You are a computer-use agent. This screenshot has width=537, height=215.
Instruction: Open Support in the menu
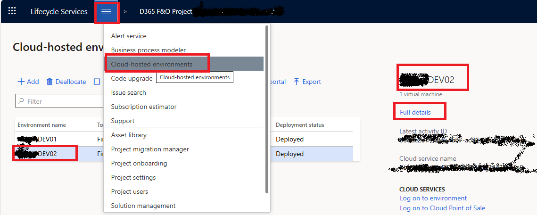point(123,121)
